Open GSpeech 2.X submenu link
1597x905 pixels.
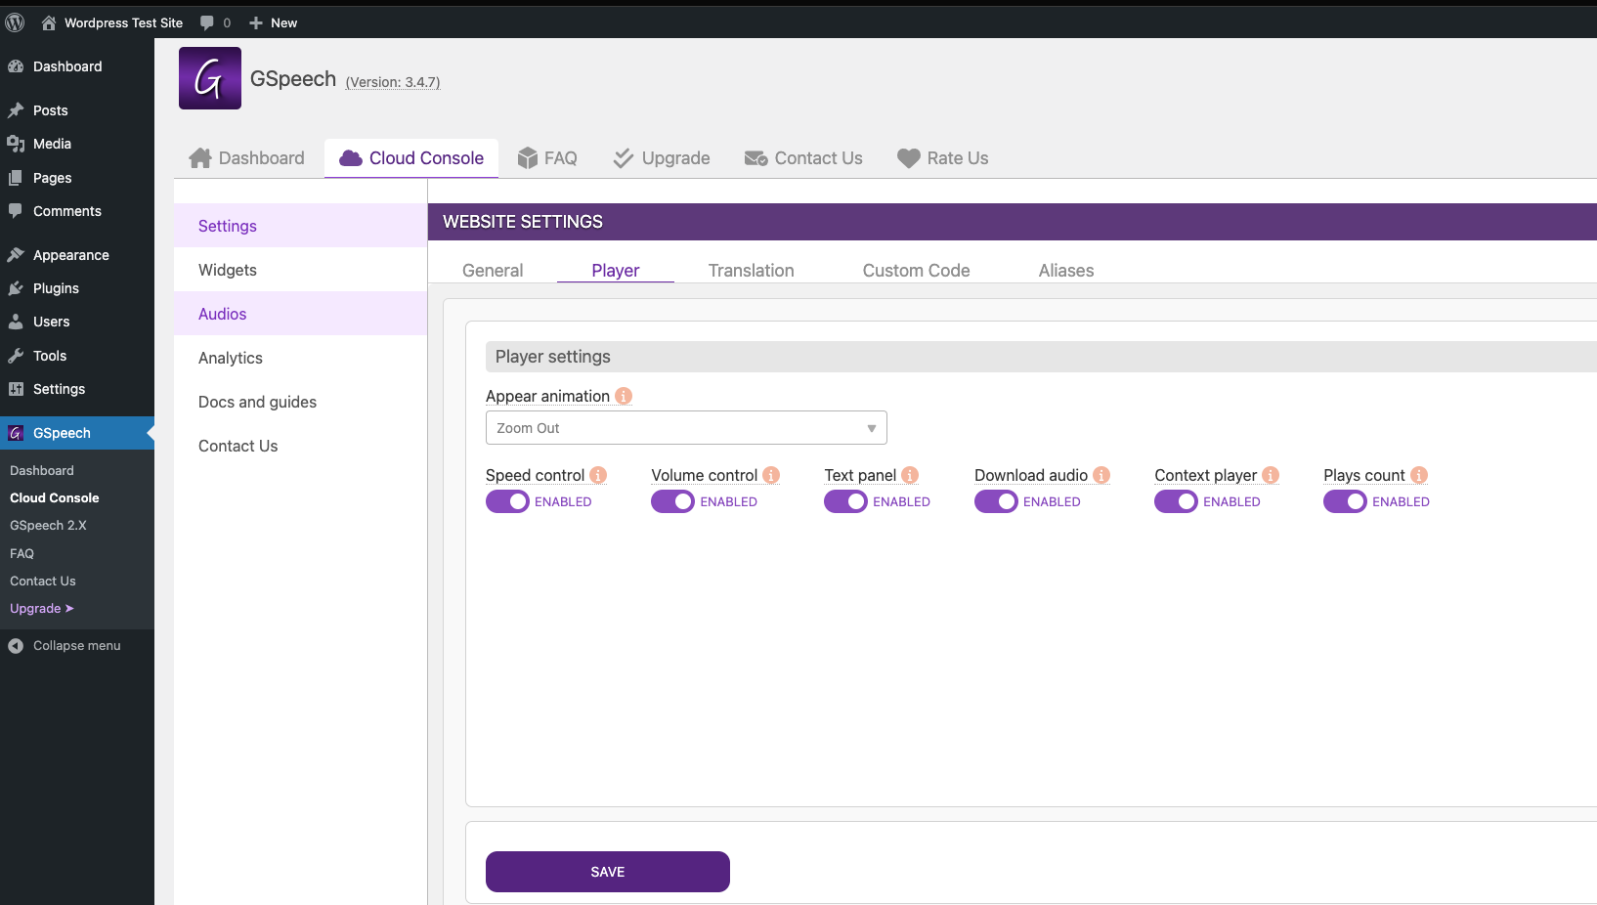(x=48, y=525)
